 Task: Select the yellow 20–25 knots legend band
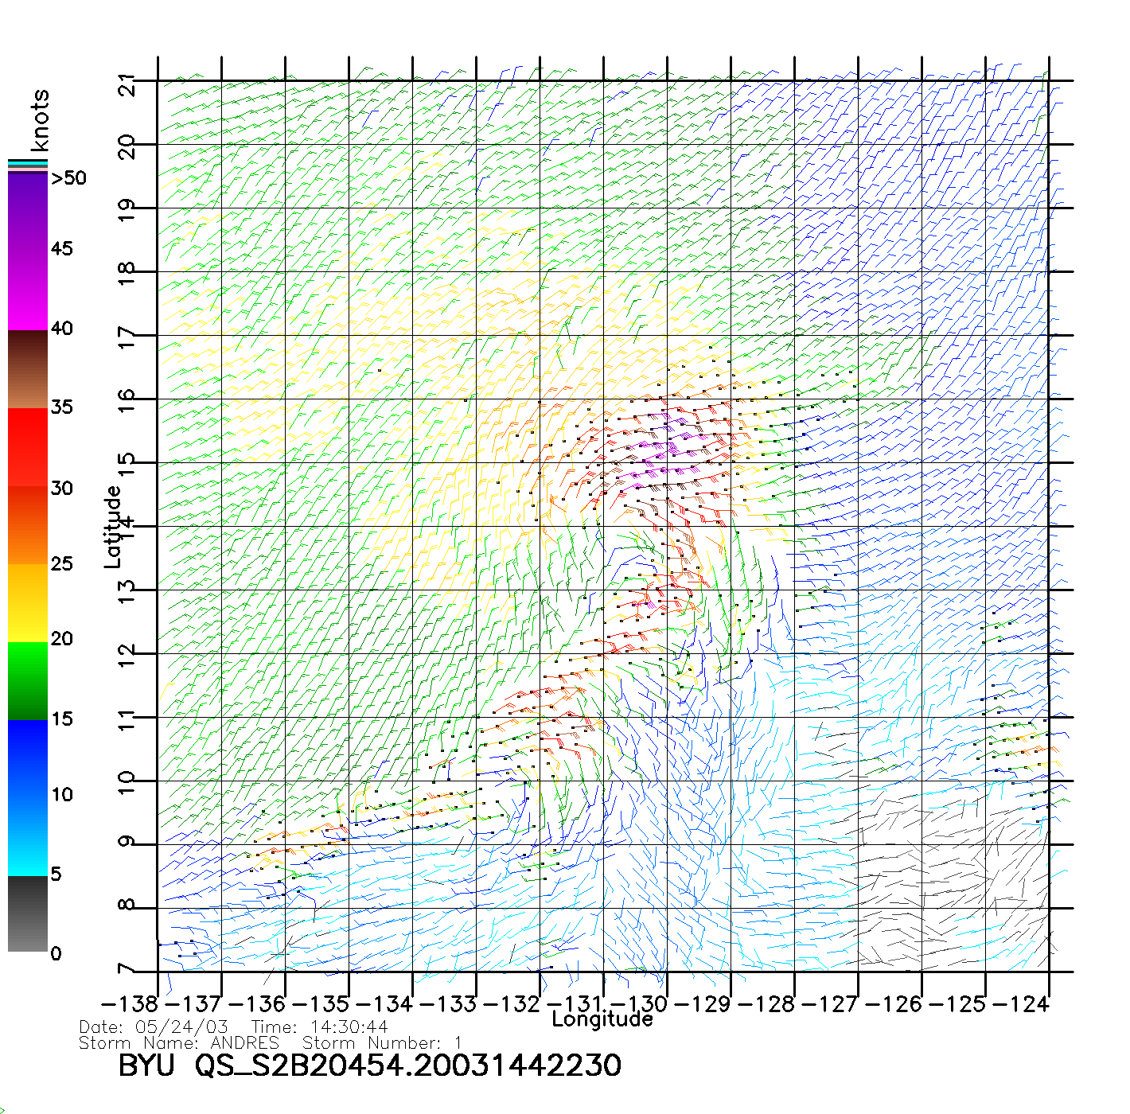pyautogui.click(x=28, y=602)
